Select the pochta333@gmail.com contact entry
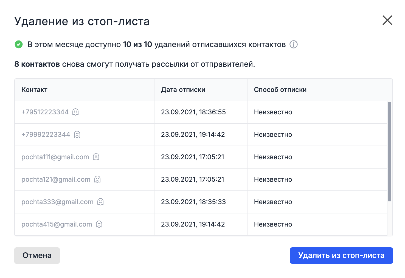 [x=57, y=202]
